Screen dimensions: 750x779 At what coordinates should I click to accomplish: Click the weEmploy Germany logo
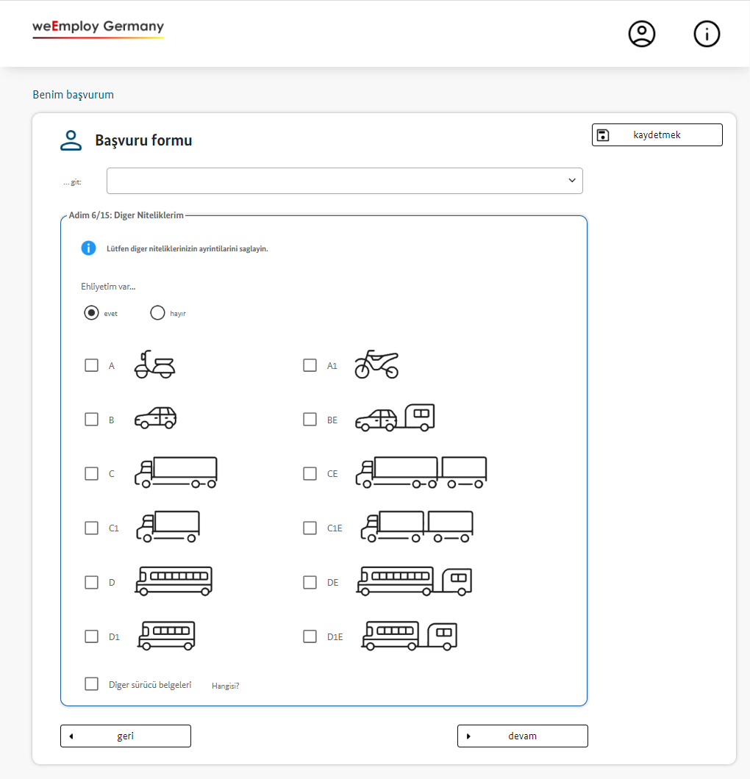coord(99,29)
